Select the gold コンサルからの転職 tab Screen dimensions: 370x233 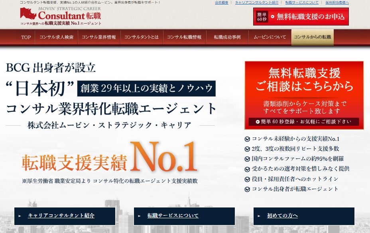point(313,37)
